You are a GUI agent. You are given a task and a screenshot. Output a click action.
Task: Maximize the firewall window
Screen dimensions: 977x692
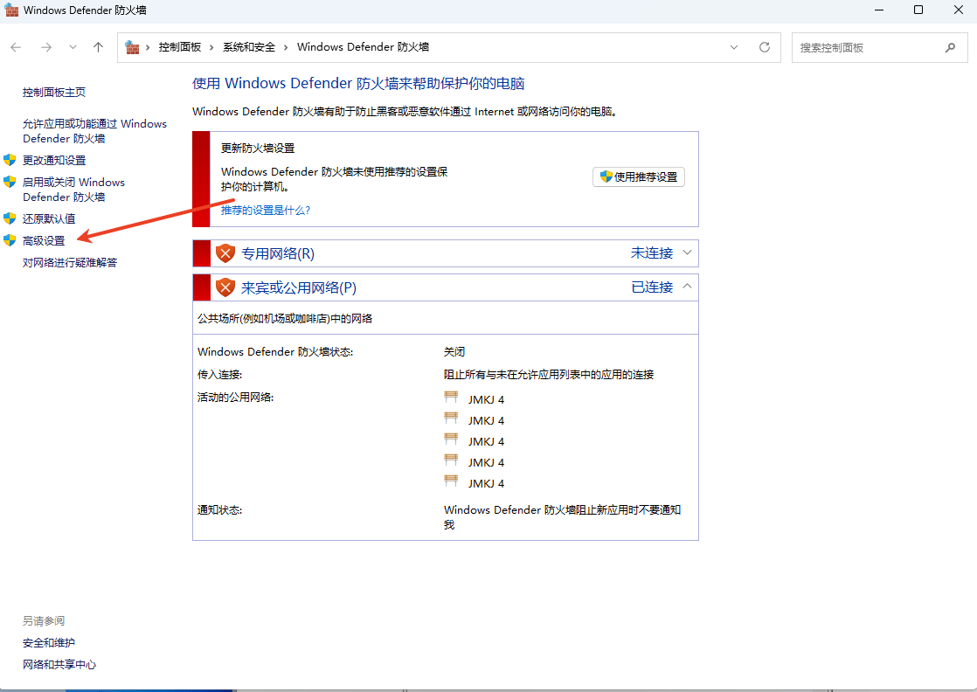coord(918,10)
